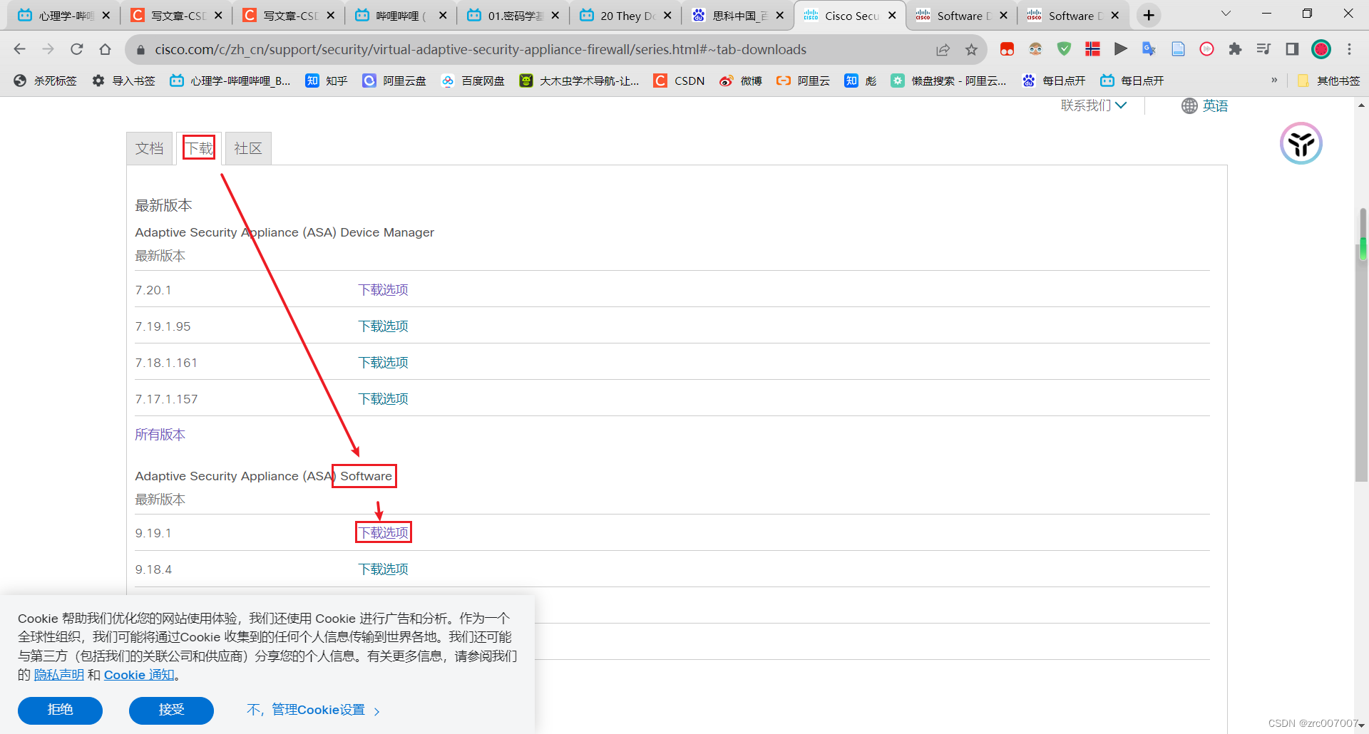
Task: Open the 知乎 bookmark
Action: click(327, 81)
